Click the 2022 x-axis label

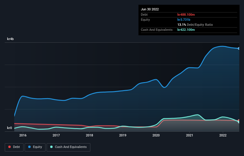[223, 135]
